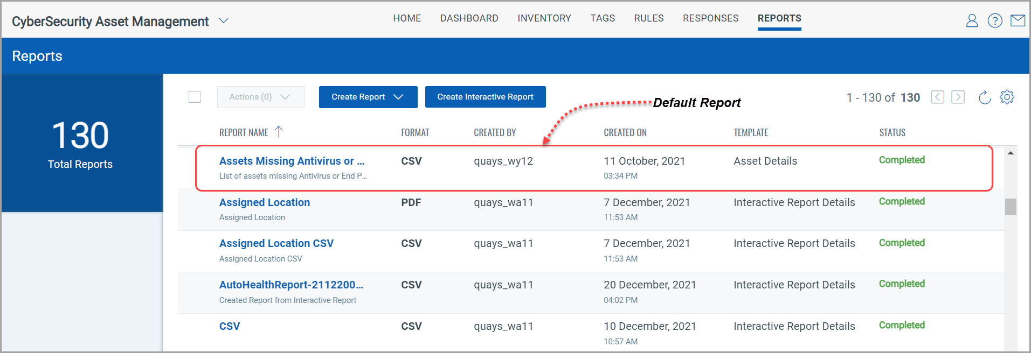Click the Created On column header

[x=625, y=133]
